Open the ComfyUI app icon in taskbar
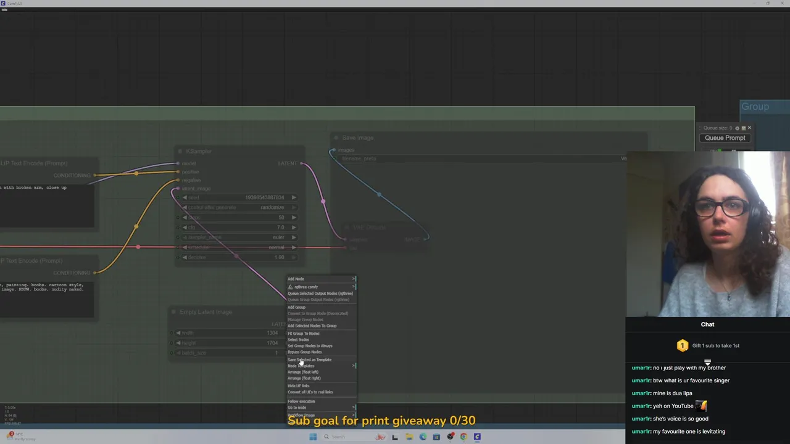The image size is (790, 444). click(477, 437)
